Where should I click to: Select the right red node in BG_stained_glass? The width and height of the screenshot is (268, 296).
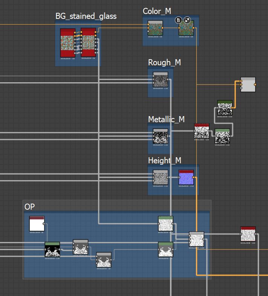(88, 42)
